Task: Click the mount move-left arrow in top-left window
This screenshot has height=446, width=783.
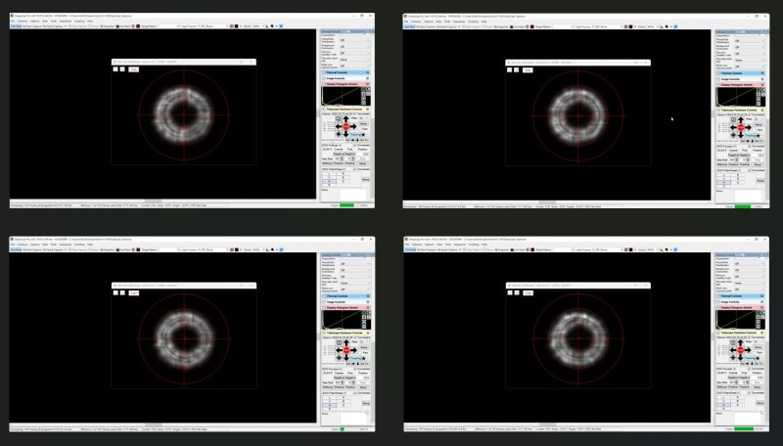Action: point(339,127)
